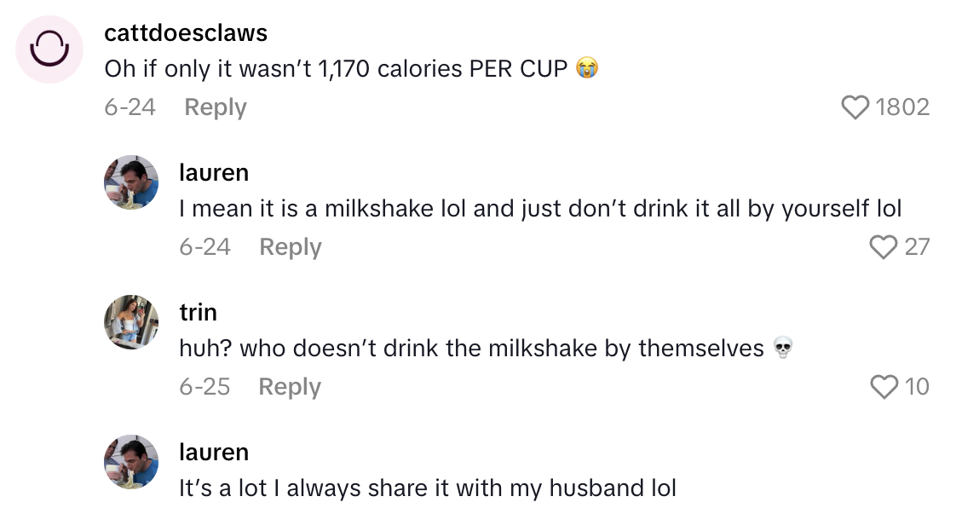Viewport: 956px width, 508px height.
Task: Click the 1802 like count
Action: 906,107
